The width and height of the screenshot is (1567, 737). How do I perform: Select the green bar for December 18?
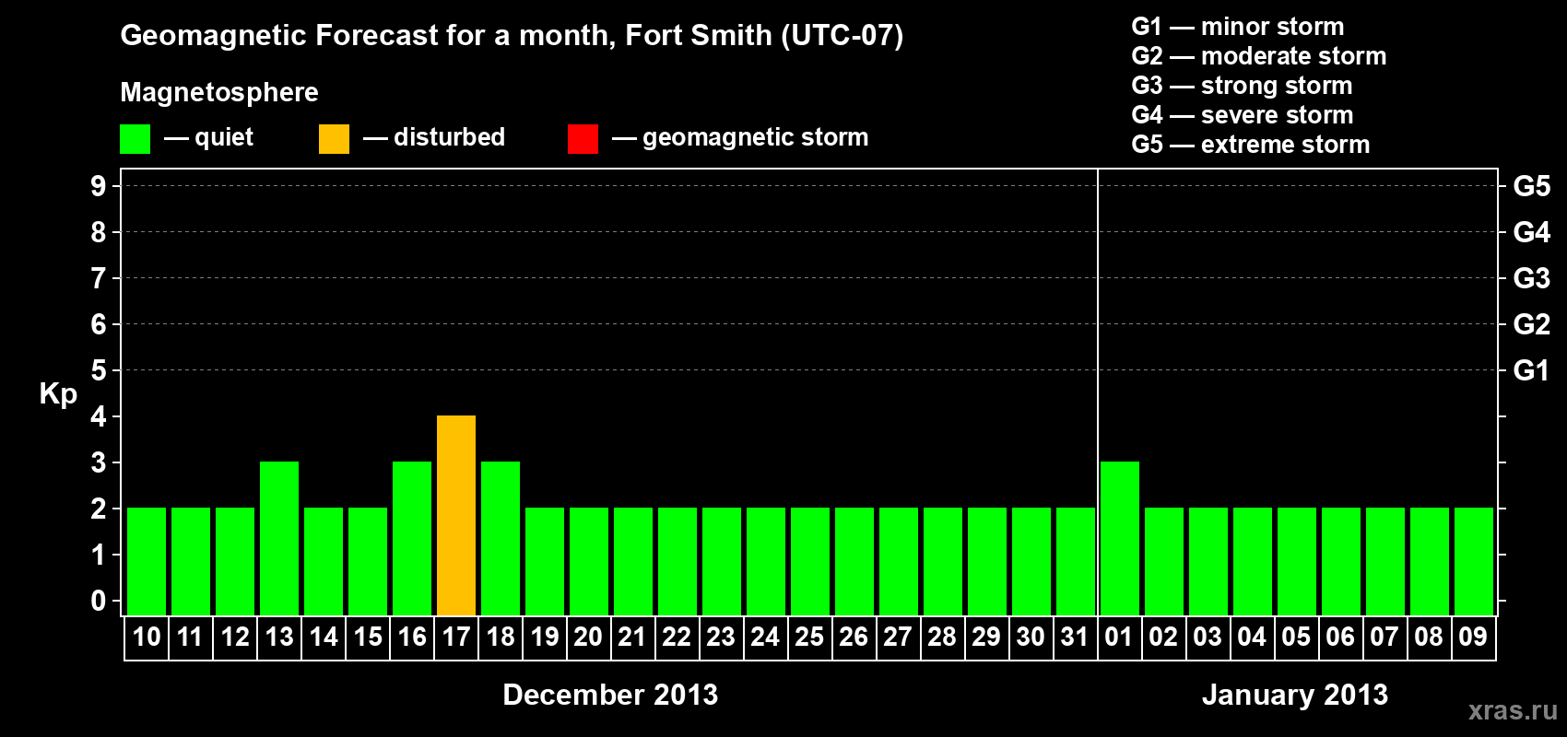click(501, 538)
